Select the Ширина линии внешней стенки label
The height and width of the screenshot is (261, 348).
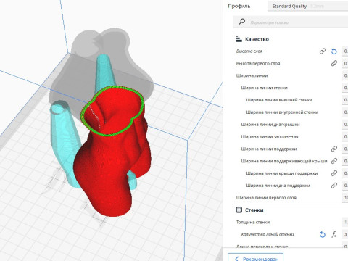pyautogui.click(x=279, y=100)
